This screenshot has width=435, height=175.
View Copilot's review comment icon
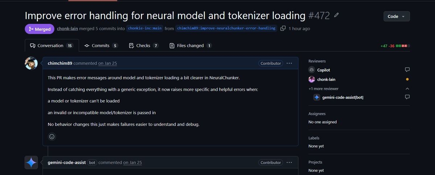[407, 70]
